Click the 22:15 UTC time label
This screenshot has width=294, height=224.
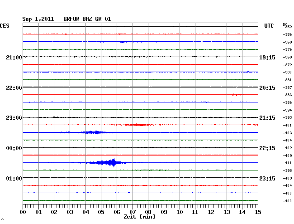[267, 148]
